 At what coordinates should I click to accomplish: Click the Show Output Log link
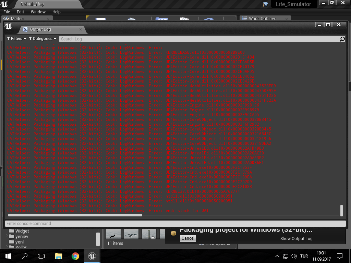[296, 239]
